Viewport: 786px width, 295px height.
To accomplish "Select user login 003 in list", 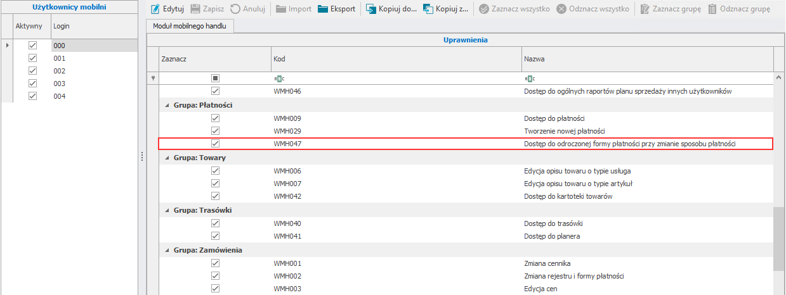I will [x=60, y=84].
